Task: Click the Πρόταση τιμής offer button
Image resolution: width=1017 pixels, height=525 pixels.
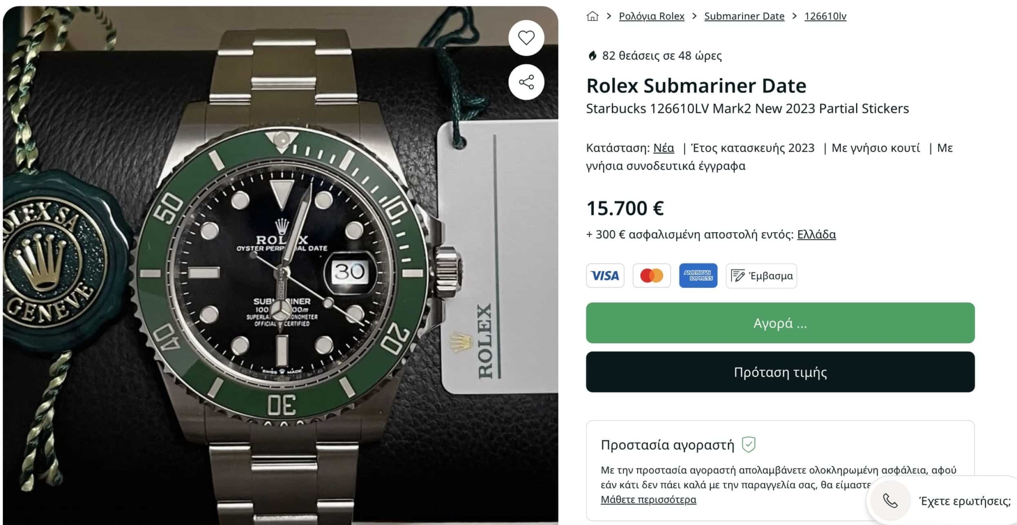Action: 780,372
